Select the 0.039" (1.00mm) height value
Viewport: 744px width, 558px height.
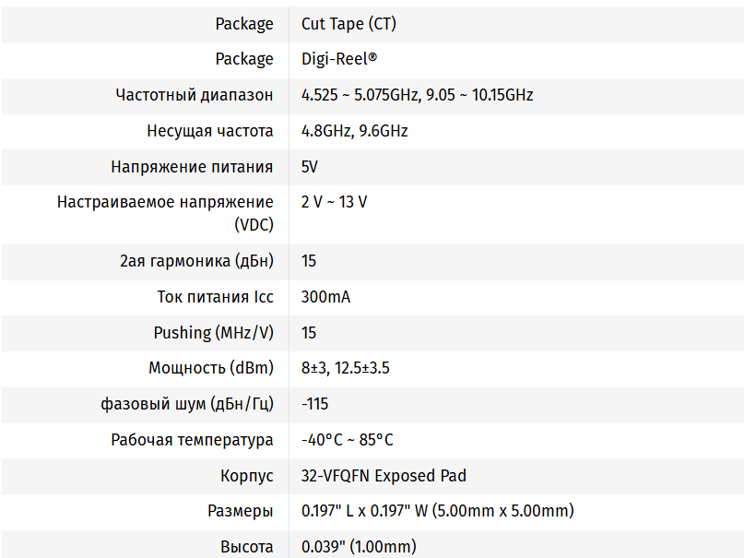(x=359, y=547)
